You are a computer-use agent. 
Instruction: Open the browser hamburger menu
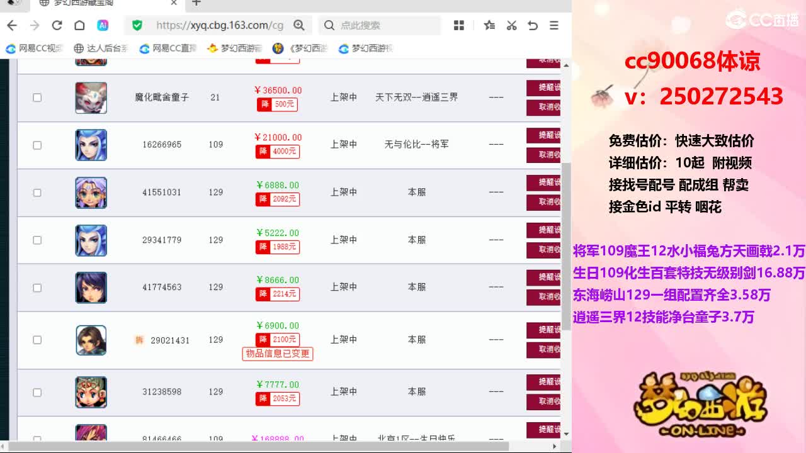point(554,25)
